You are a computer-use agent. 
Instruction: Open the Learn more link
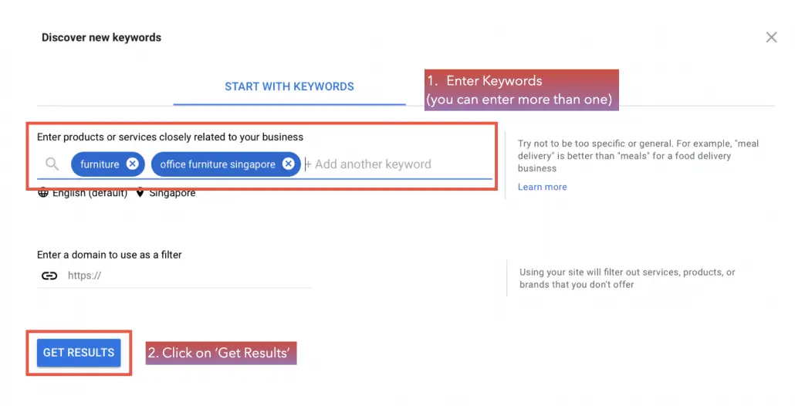pos(542,187)
